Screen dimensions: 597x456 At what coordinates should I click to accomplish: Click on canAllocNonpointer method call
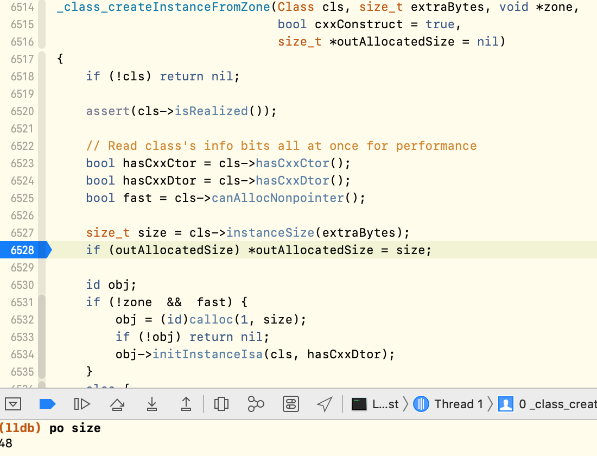(x=278, y=198)
